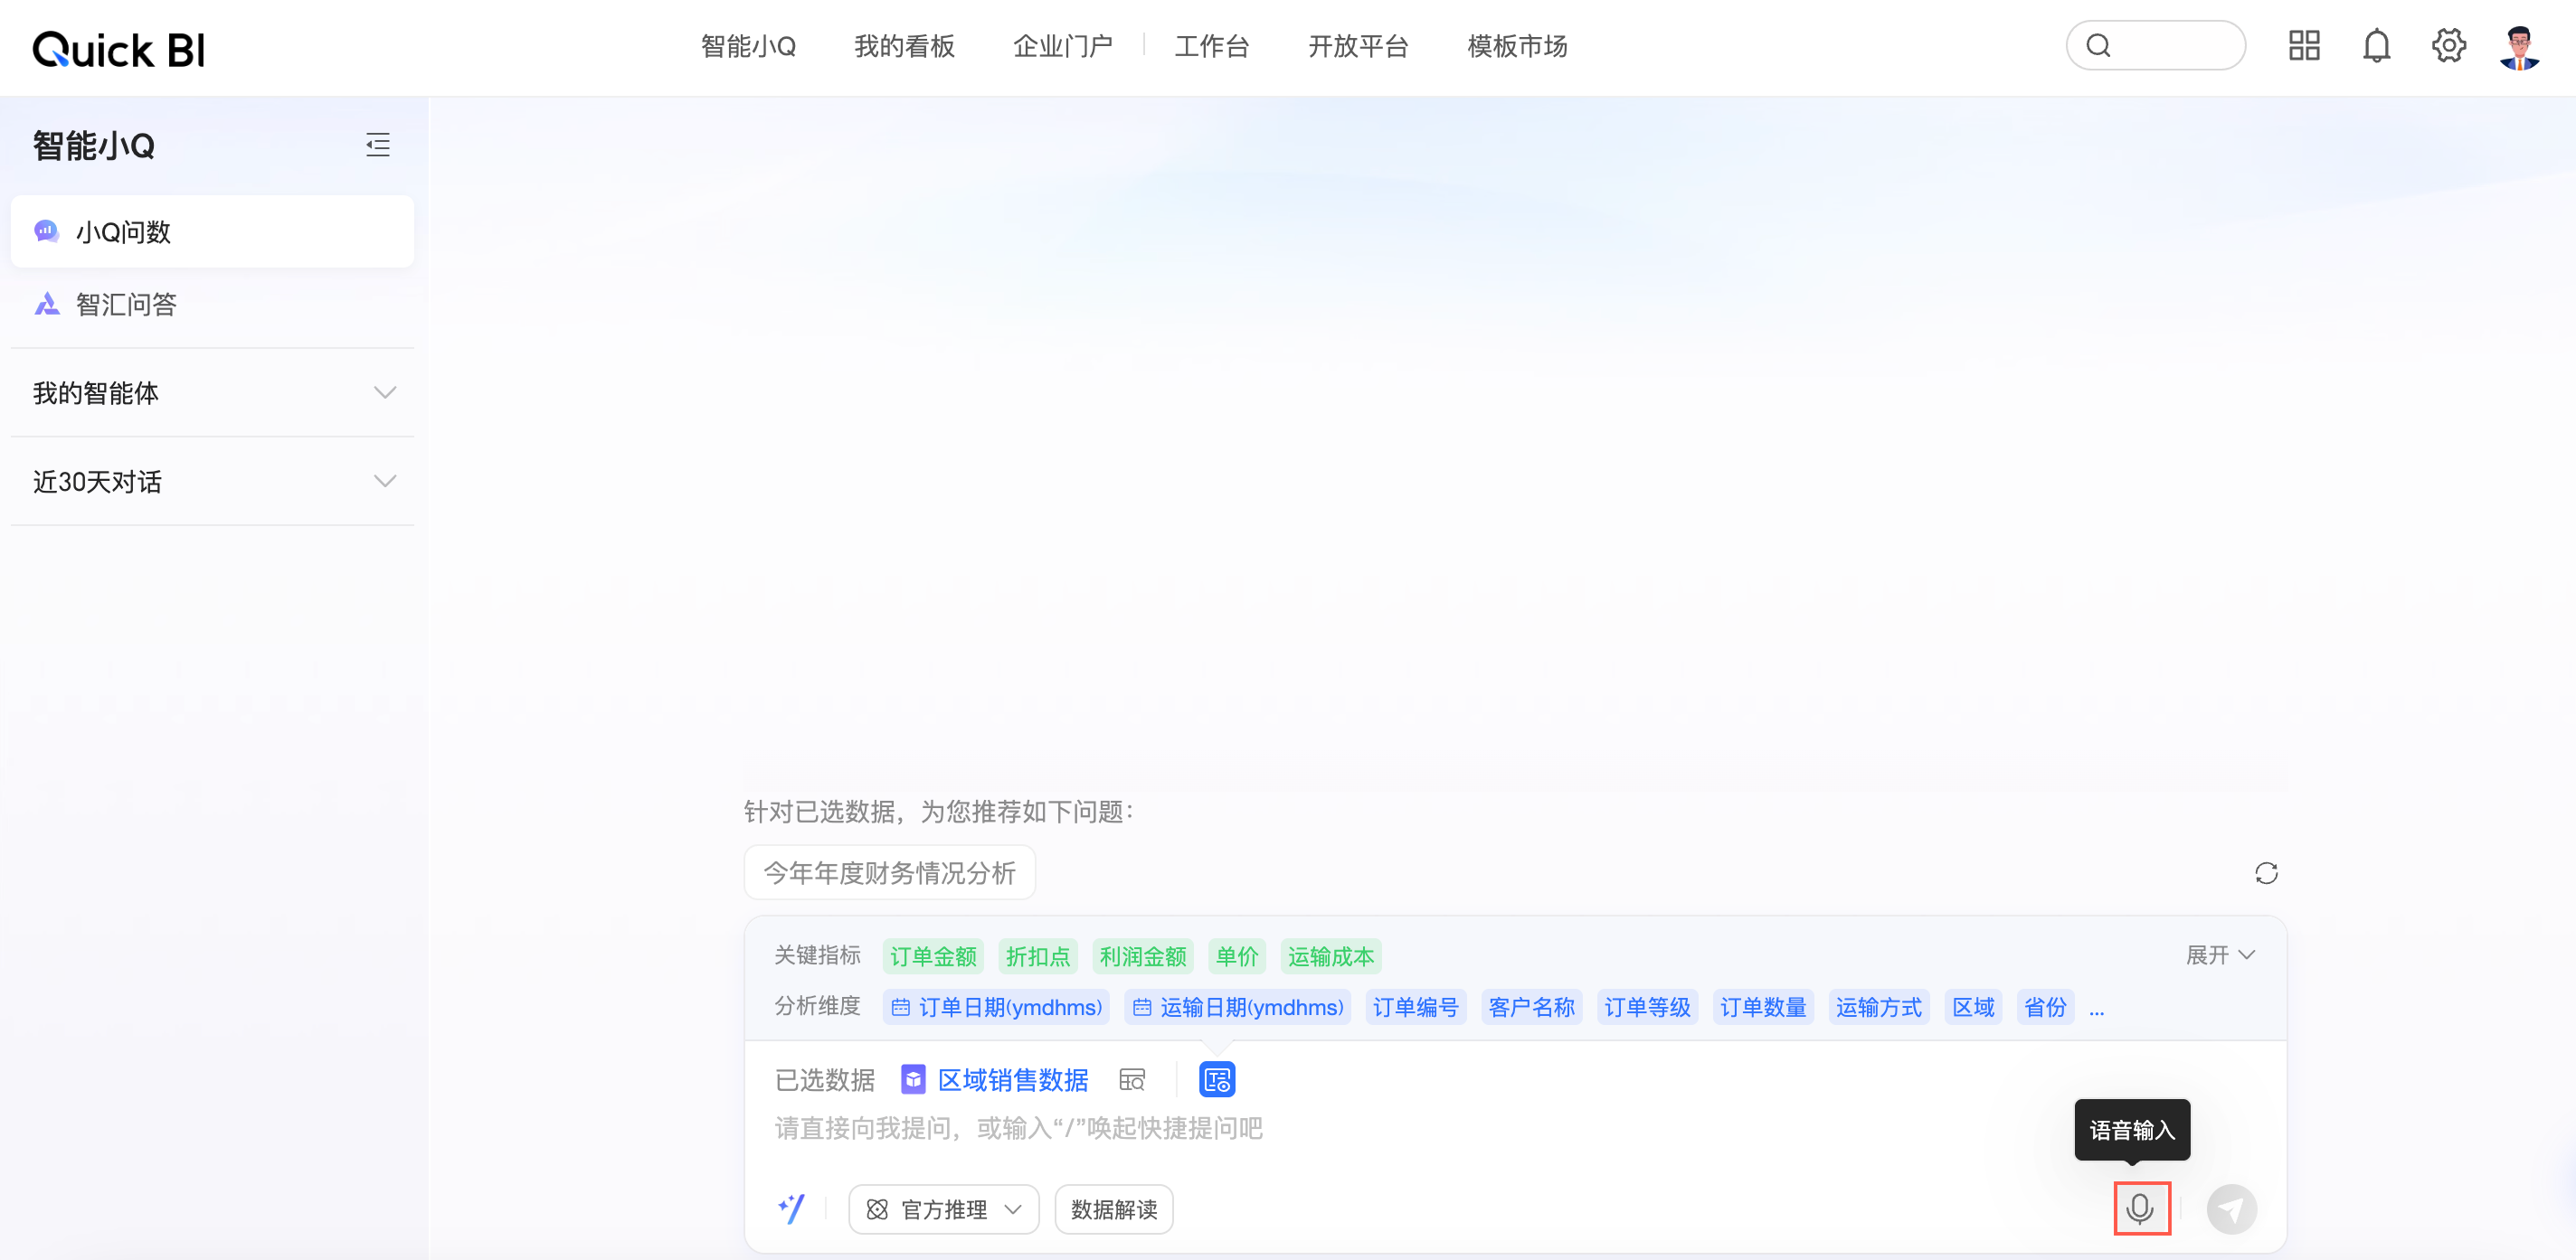
Task: Open the 模板市场 navigation item
Action: (x=1516, y=46)
